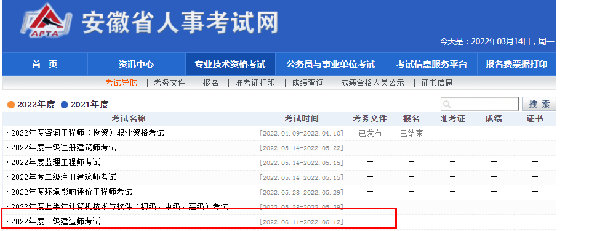Screen dimensions: 613x231
Task: Click the 成绩 column header
Action: coord(494,119)
